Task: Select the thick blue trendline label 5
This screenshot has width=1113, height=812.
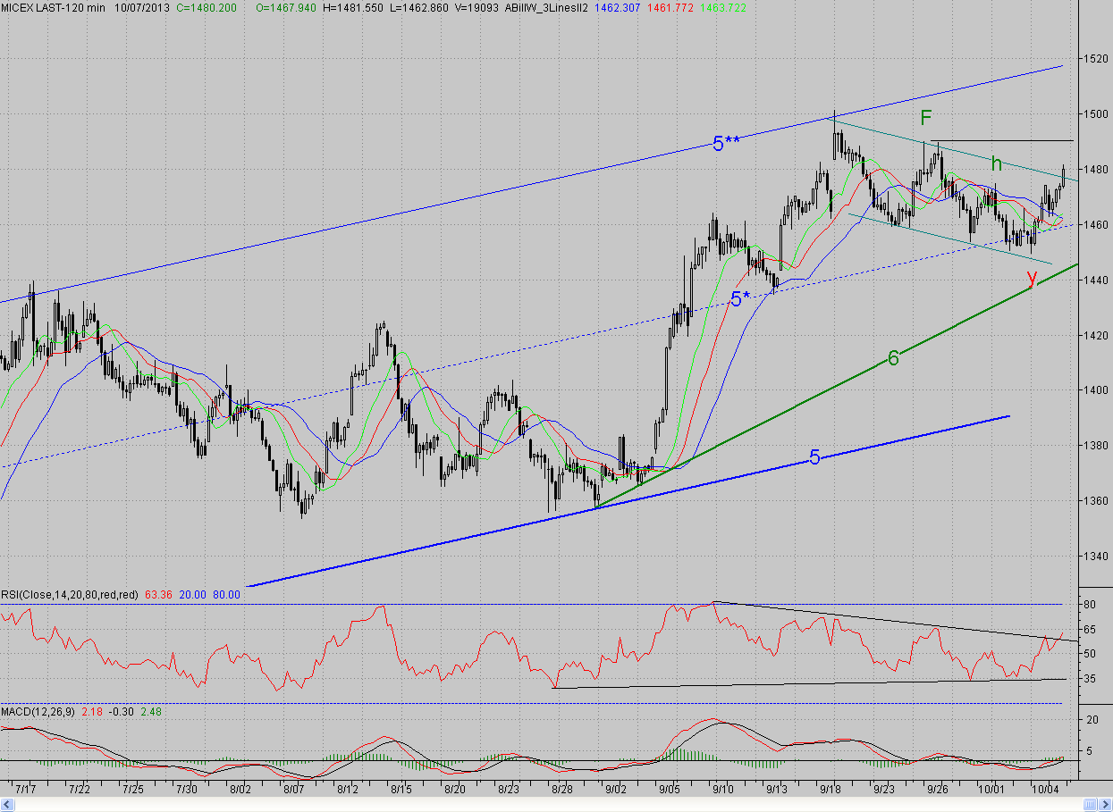Action: [814, 457]
